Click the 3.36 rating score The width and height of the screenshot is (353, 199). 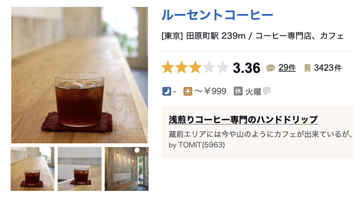pyautogui.click(x=246, y=68)
